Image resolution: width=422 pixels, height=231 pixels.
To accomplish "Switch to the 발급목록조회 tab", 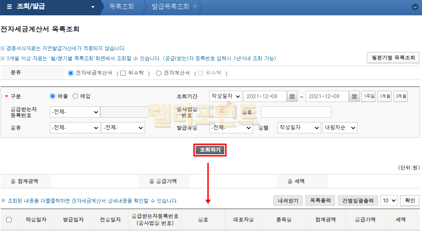I will [x=170, y=7].
